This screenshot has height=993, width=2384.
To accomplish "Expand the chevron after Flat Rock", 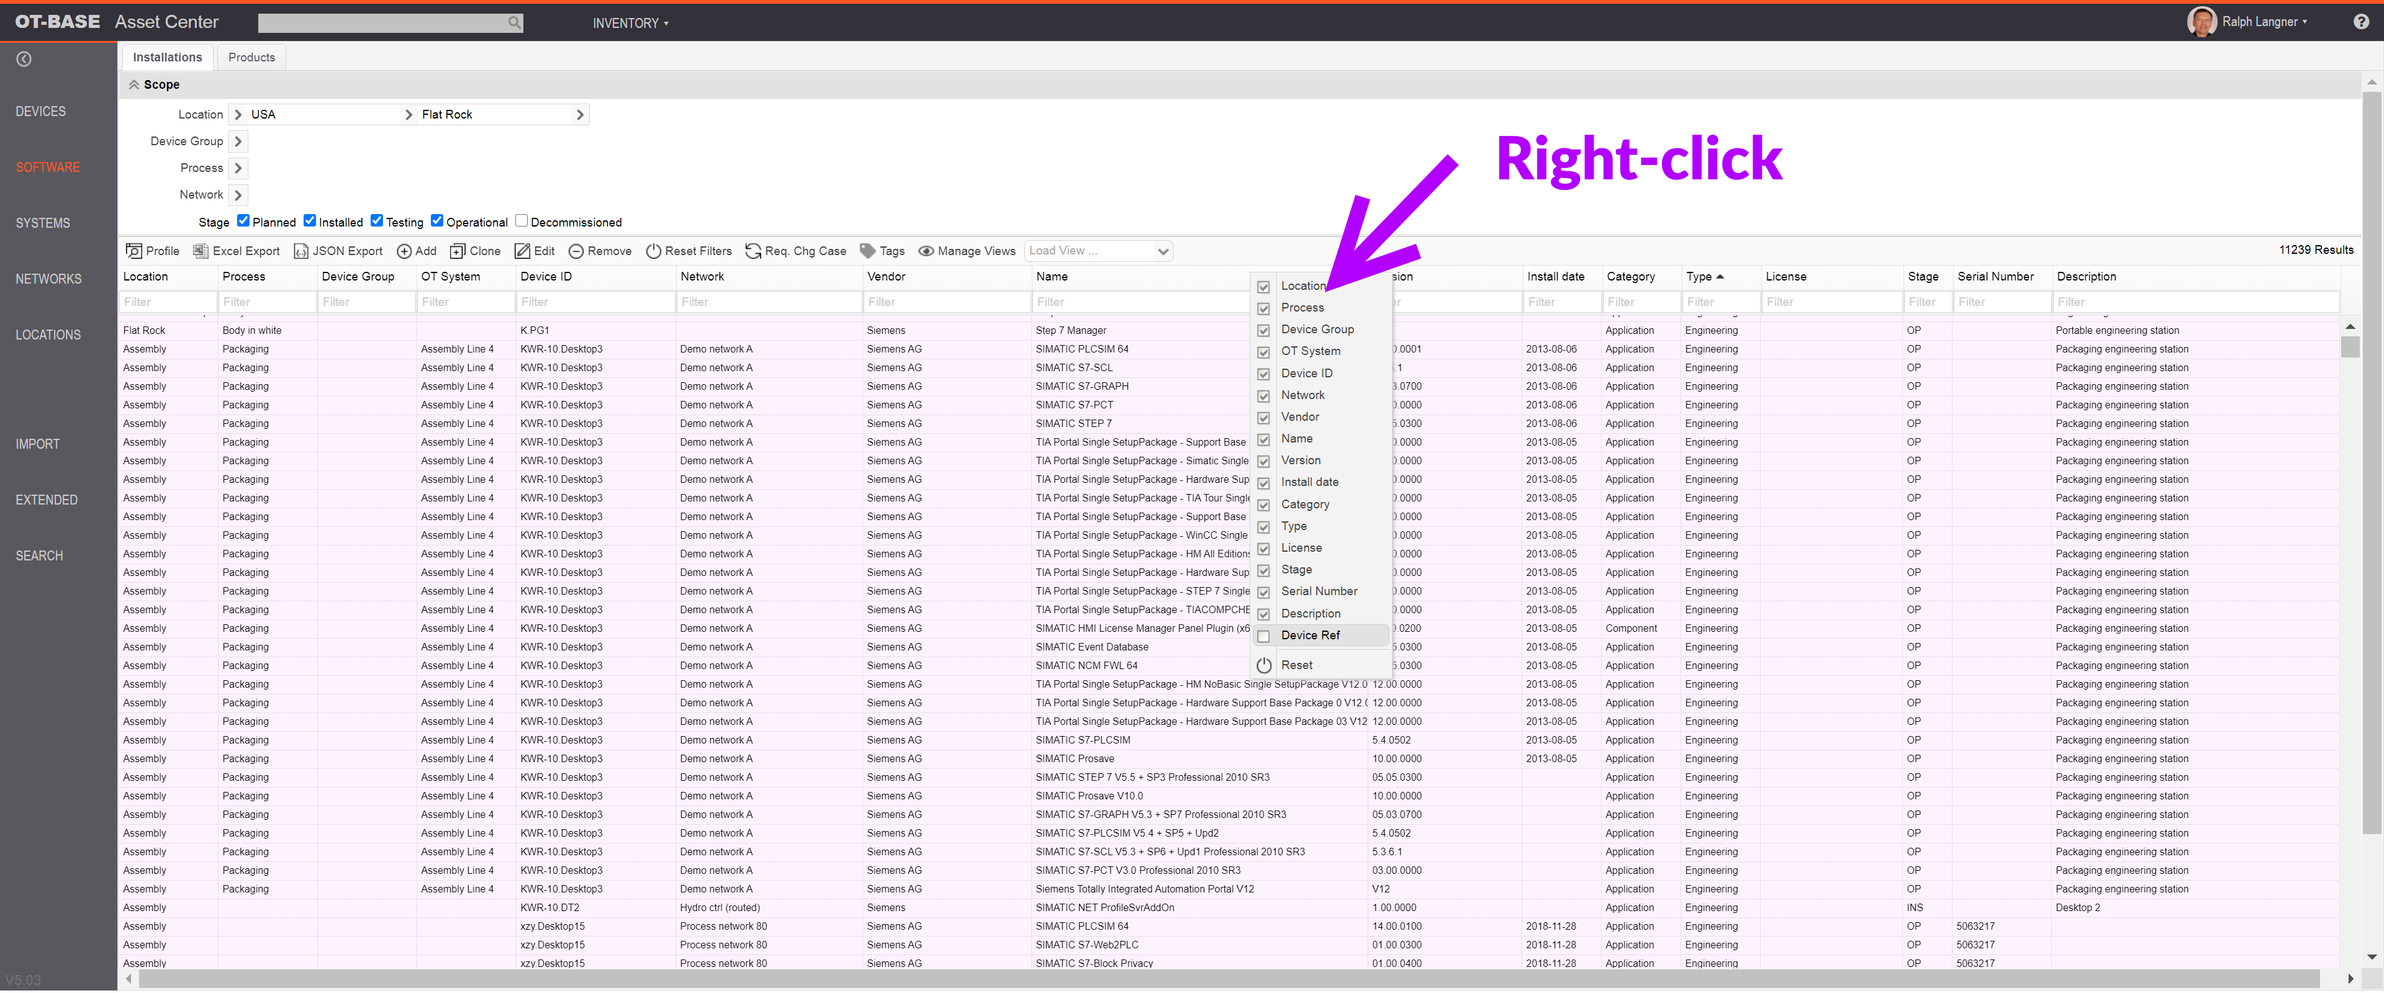I will (x=580, y=115).
